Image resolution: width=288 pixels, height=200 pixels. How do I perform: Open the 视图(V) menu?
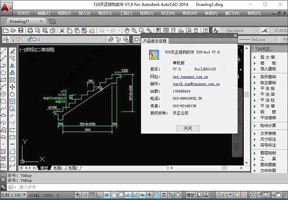tap(64, 13)
